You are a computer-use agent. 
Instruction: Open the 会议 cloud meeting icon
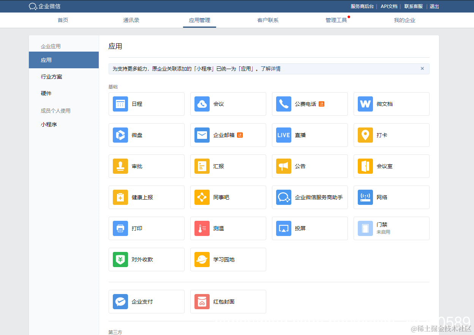click(x=202, y=104)
